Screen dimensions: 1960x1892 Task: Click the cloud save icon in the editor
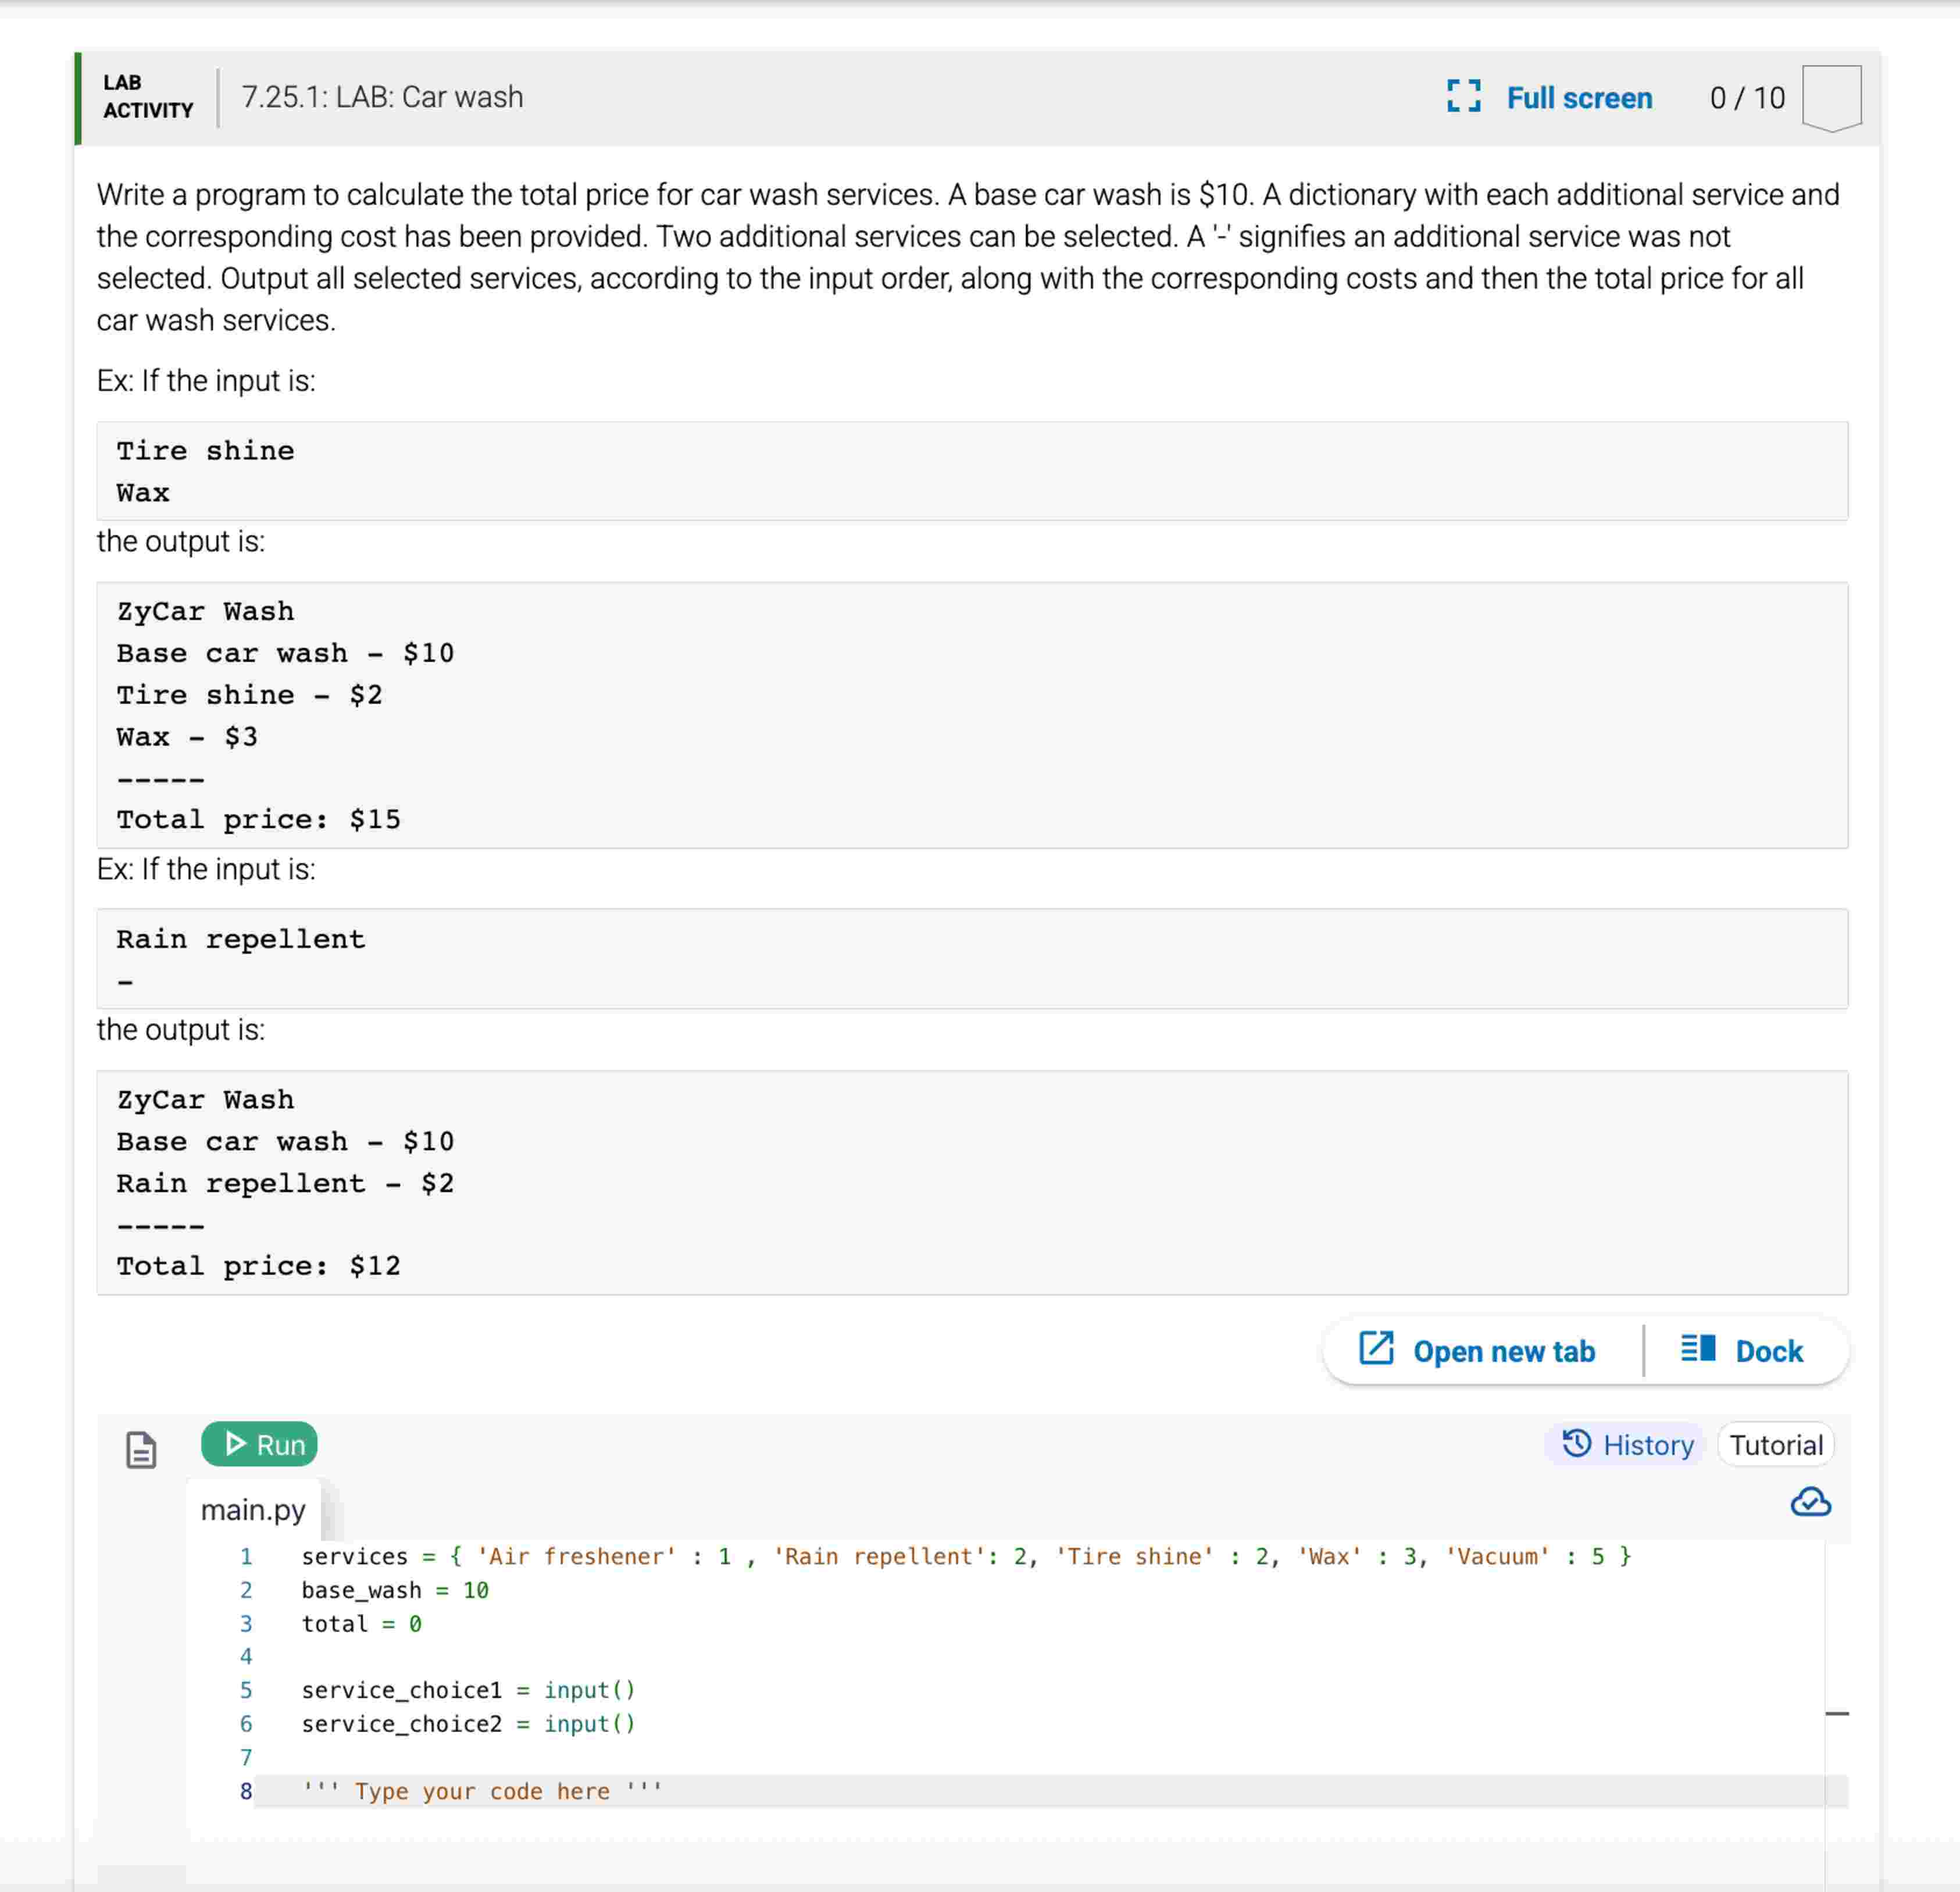pos(1811,1502)
